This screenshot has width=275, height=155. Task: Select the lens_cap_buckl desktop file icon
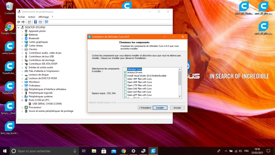click(x=9, y=128)
